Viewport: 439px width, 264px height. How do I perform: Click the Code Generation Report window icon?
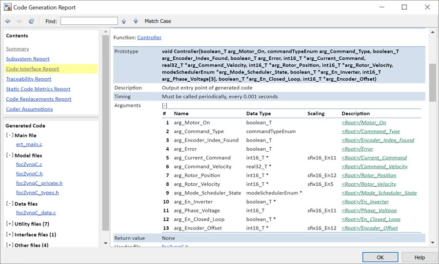tap(8, 7)
